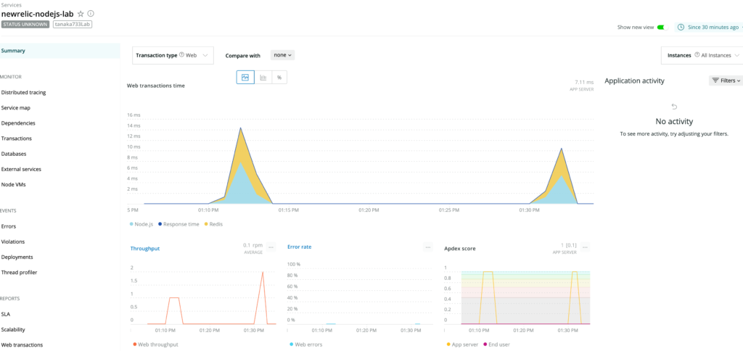Viewport: 743px width, 351px height.
Task: Open Summary in the sidebar
Action: click(x=59, y=51)
